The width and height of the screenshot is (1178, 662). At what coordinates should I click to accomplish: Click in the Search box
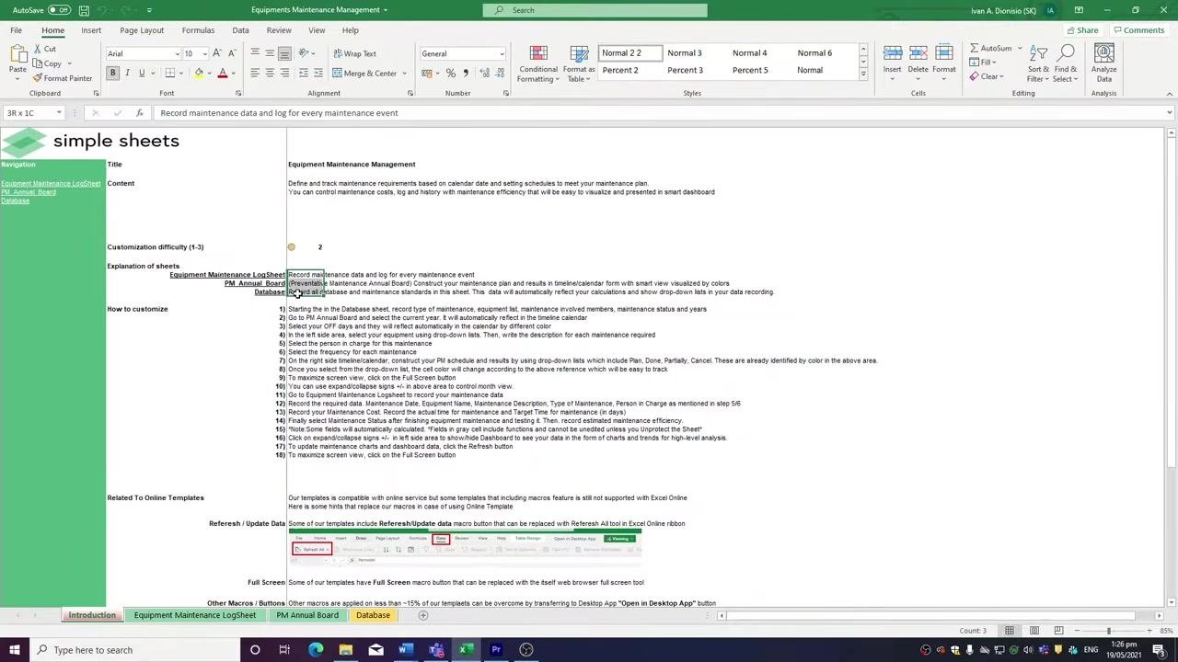click(x=595, y=10)
